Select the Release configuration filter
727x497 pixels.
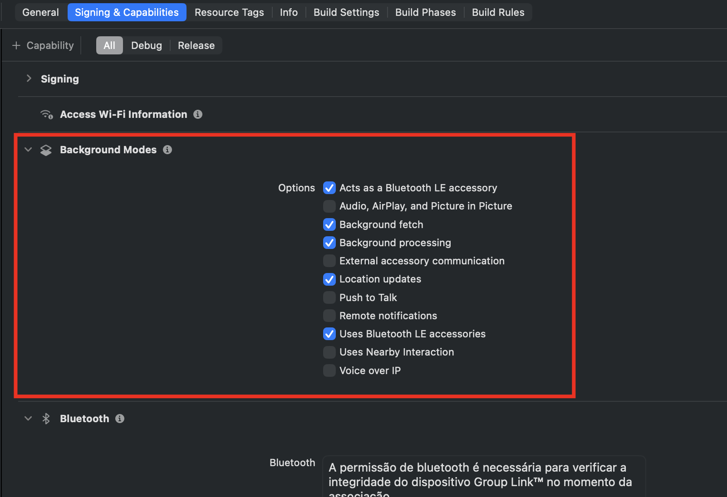click(x=196, y=45)
